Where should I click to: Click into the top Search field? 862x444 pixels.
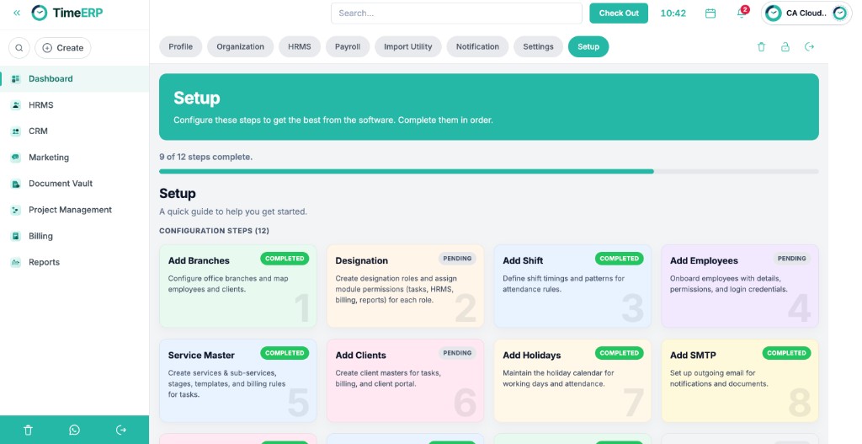(x=456, y=13)
